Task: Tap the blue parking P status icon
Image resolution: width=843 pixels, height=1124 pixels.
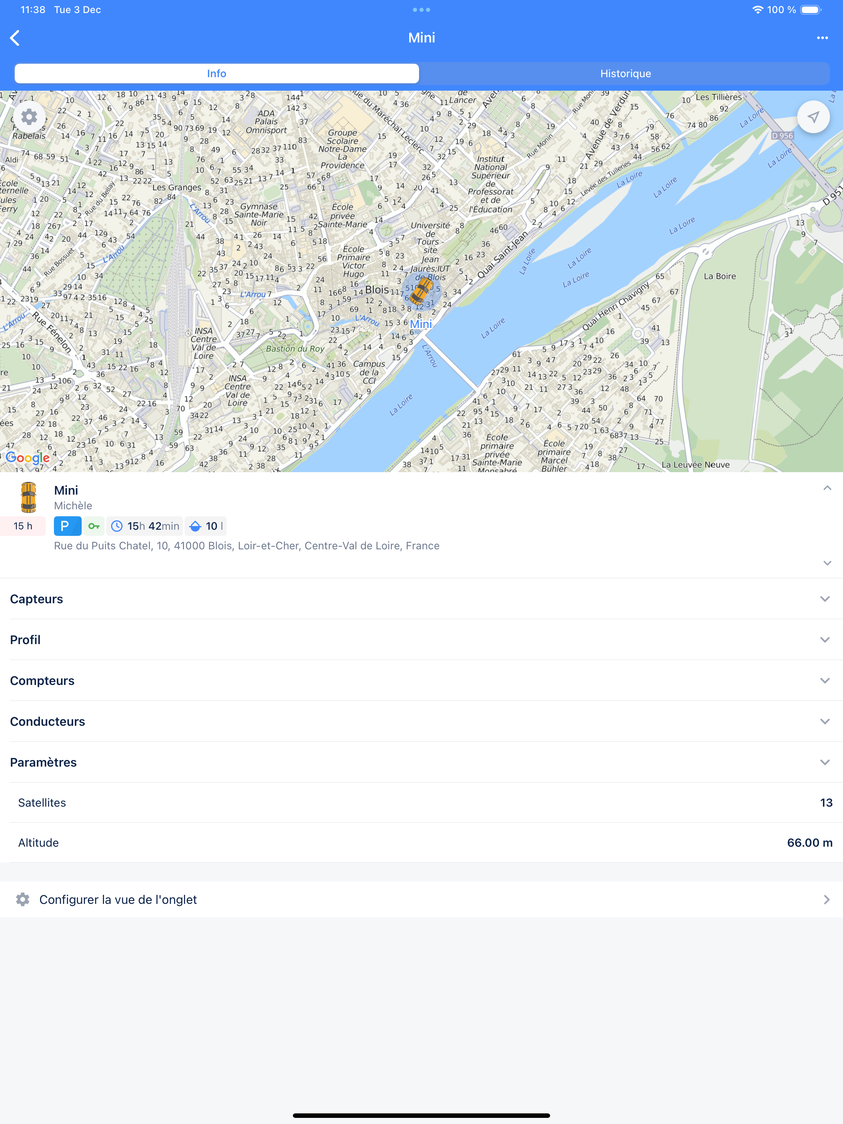Action: point(67,526)
